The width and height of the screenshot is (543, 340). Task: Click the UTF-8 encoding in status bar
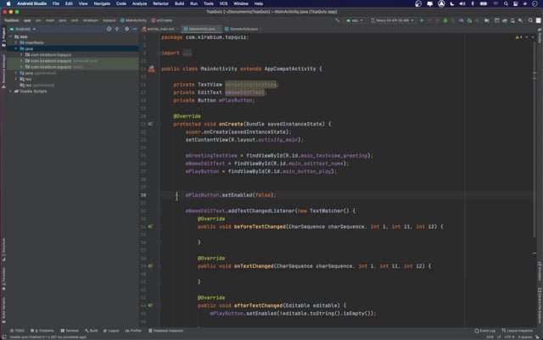point(509,337)
